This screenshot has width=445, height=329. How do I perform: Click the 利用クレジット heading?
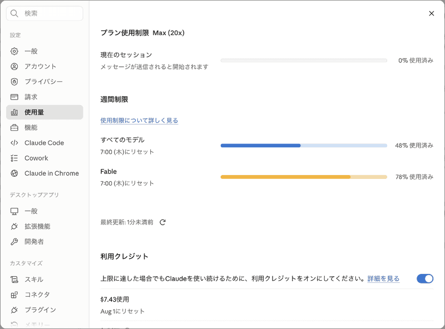click(124, 257)
